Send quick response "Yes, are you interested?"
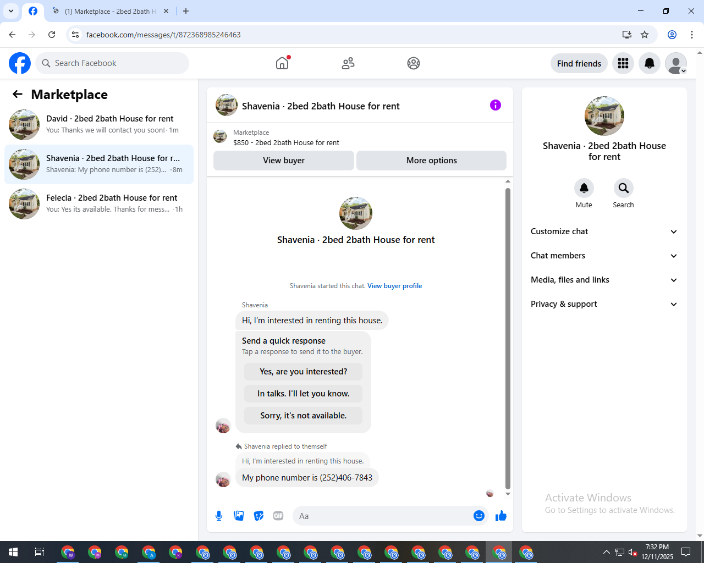The height and width of the screenshot is (563, 704). pyautogui.click(x=304, y=372)
